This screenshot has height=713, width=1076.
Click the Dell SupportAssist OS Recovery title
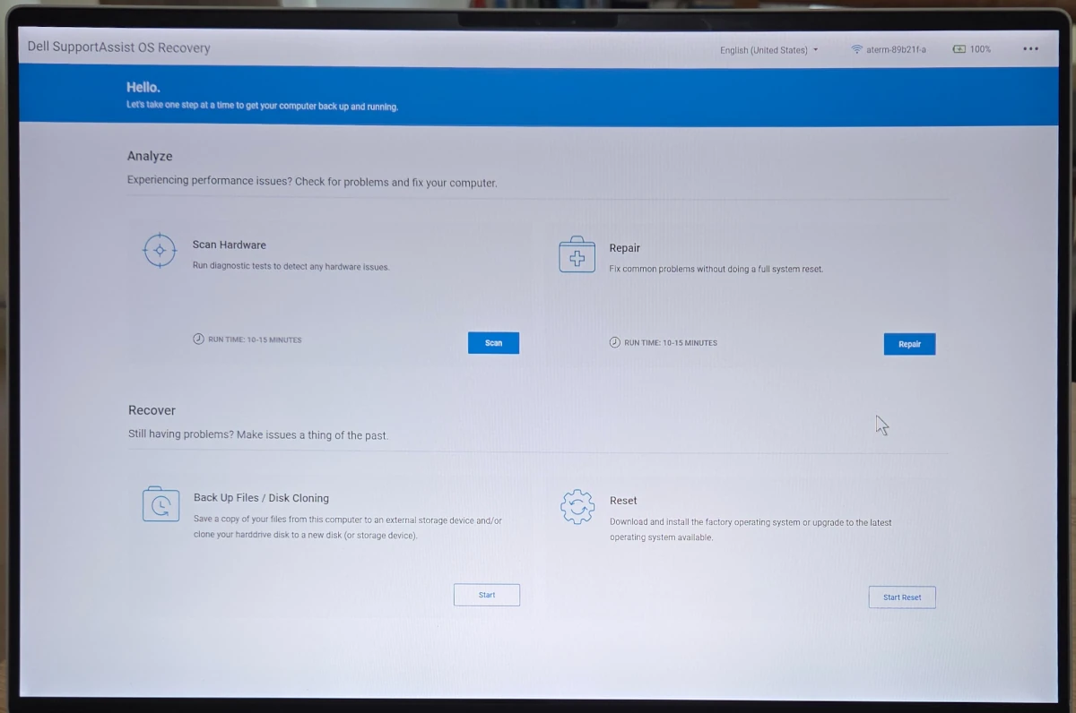click(118, 47)
